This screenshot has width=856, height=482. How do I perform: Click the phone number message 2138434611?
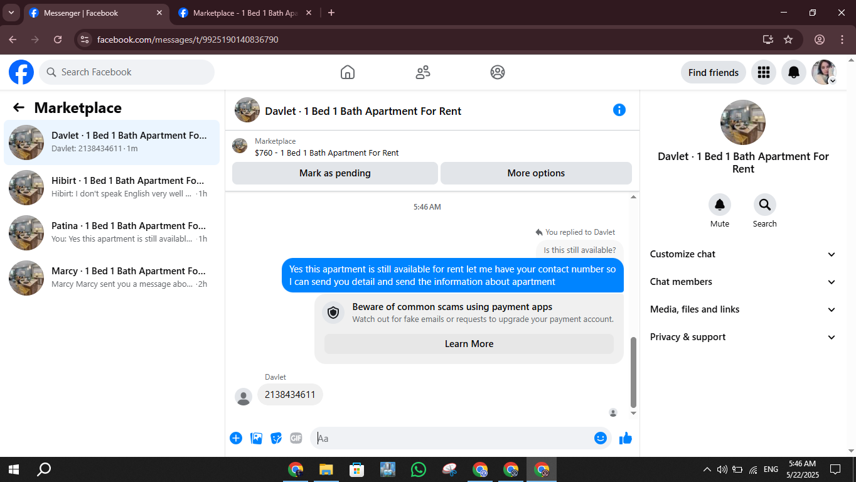(x=290, y=395)
